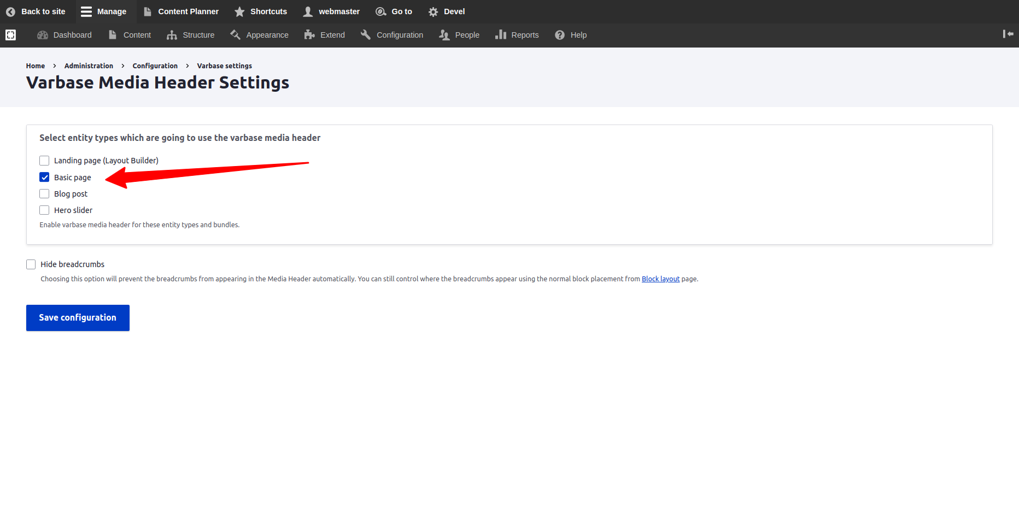Open the People toolbar label
This screenshot has width=1019, height=532.
point(467,35)
